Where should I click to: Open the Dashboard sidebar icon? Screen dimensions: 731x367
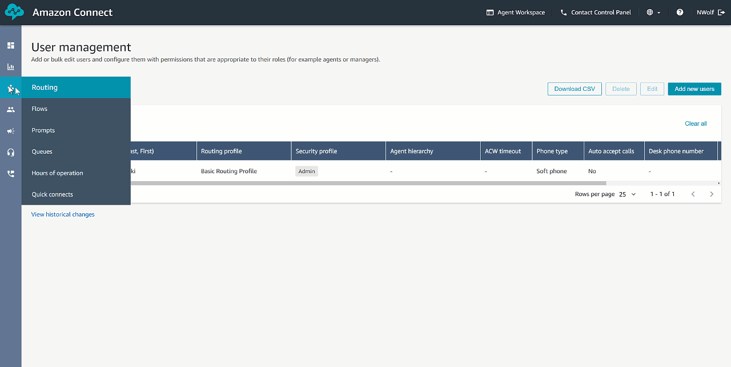point(11,45)
